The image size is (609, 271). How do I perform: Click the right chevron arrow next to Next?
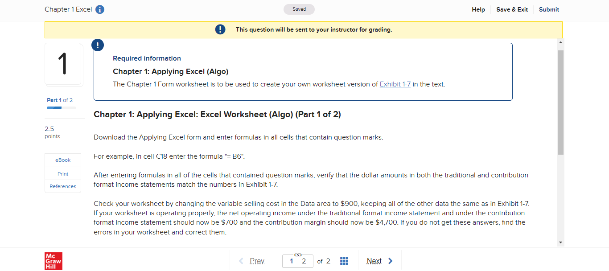[x=390, y=261]
